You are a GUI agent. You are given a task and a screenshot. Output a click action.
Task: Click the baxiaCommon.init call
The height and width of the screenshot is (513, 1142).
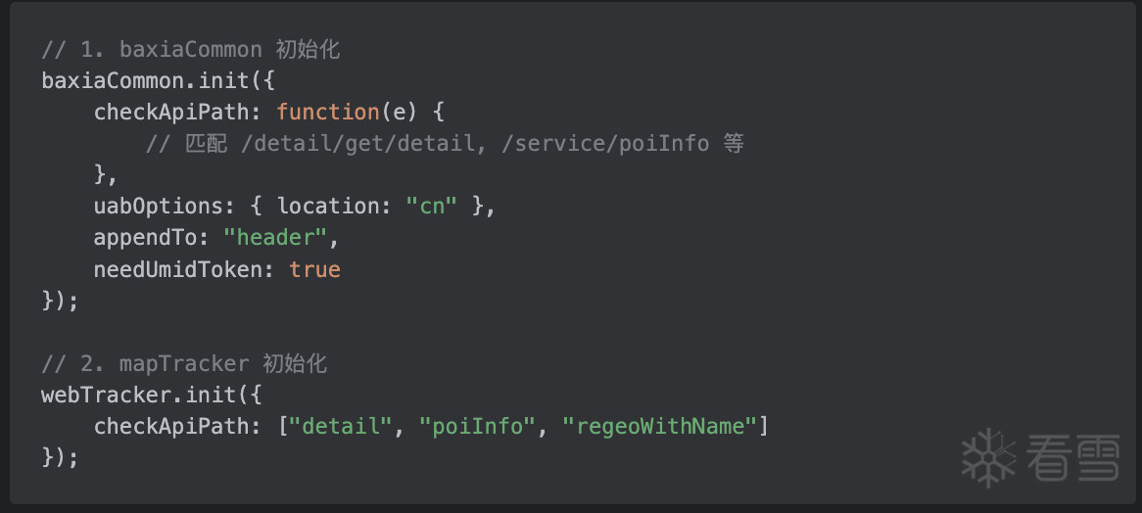pyautogui.click(x=145, y=81)
